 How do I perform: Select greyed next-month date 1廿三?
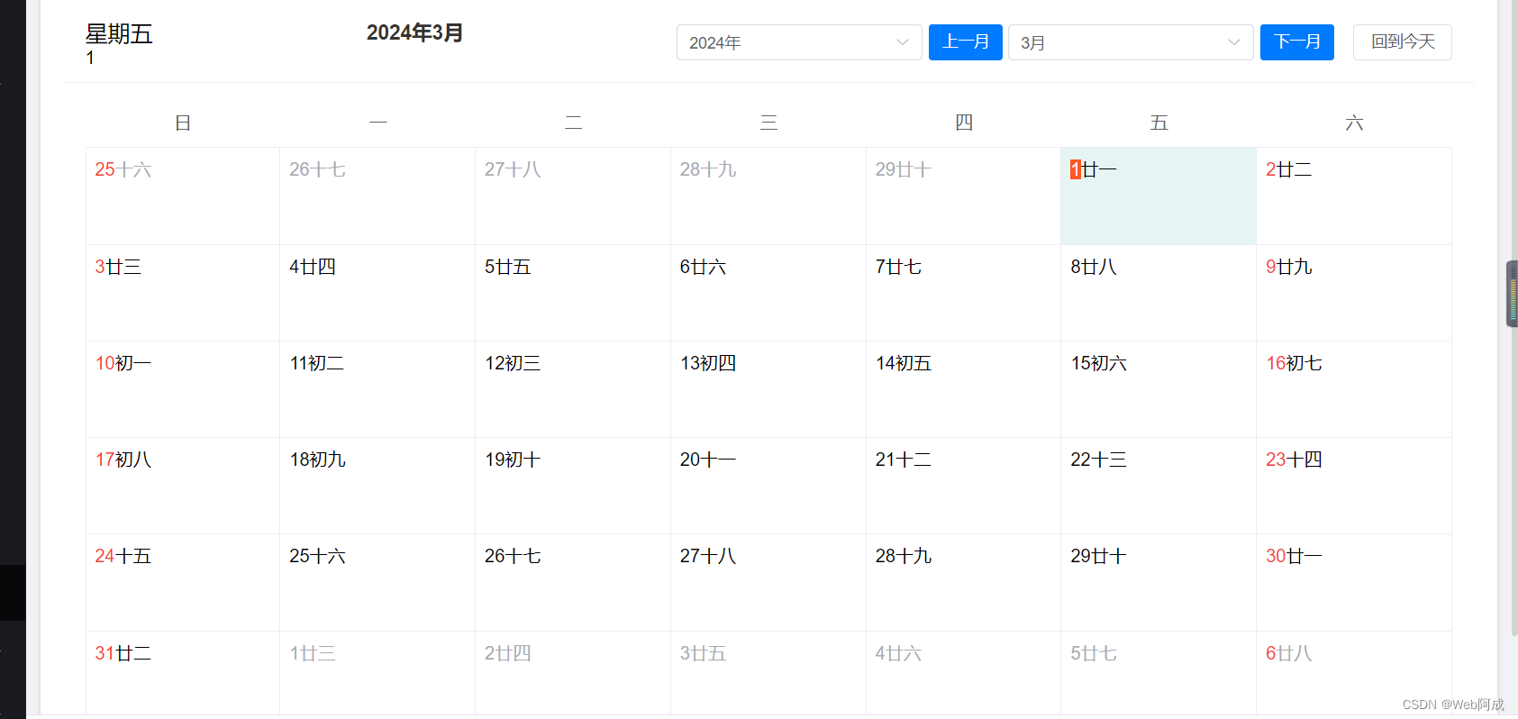coord(377,674)
